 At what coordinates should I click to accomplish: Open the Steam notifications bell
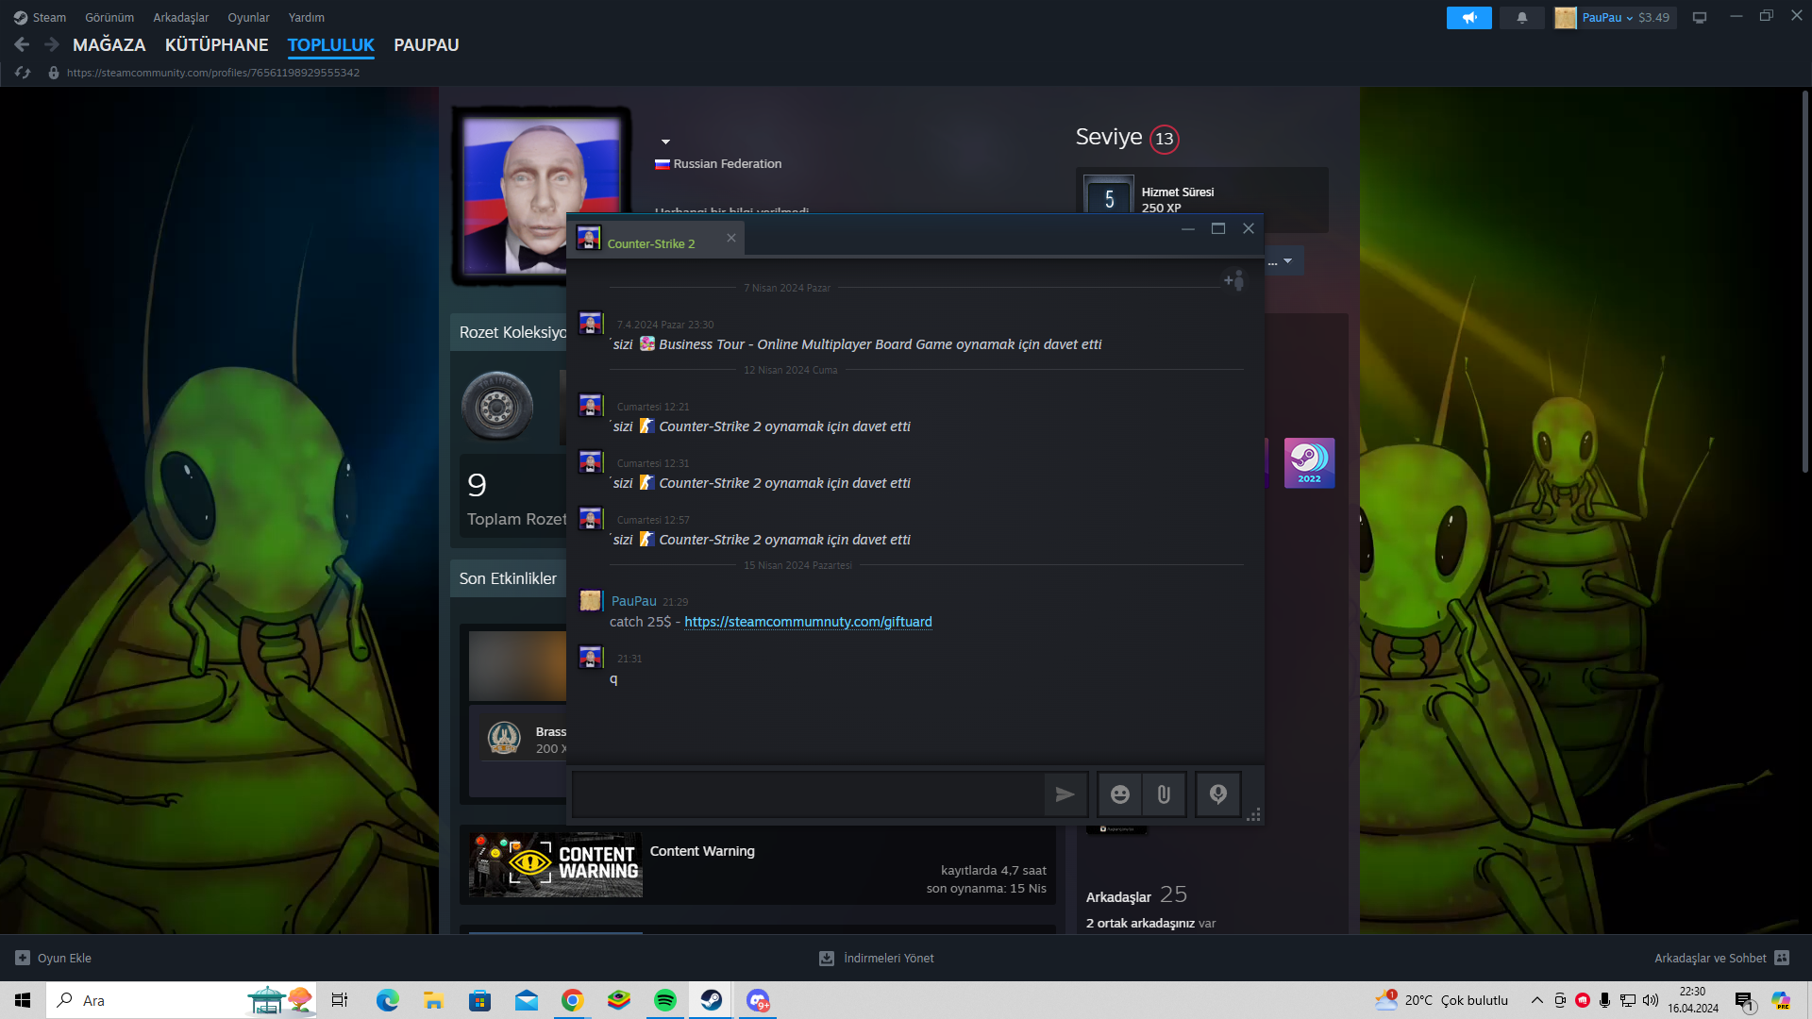click(x=1521, y=17)
